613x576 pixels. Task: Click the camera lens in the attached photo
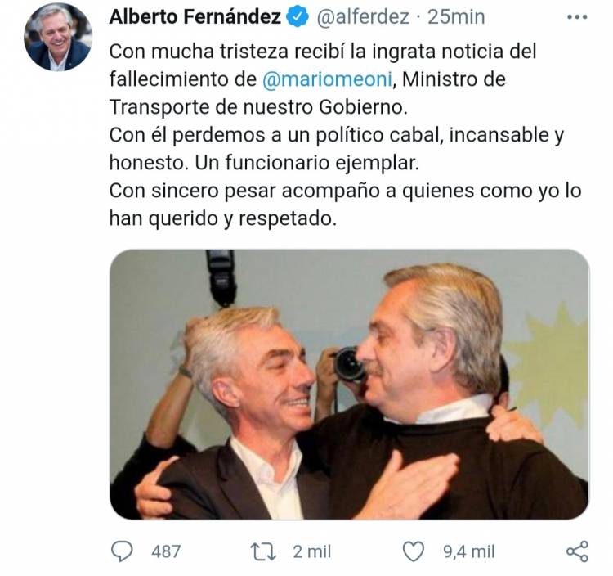[349, 365]
